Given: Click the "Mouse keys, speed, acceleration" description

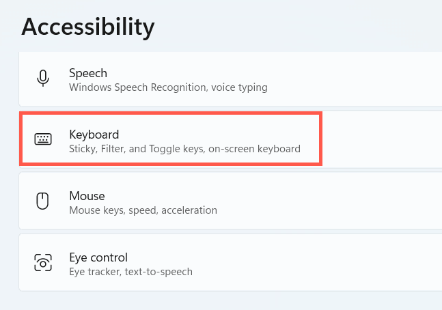Looking at the screenshot, I should click(143, 210).
